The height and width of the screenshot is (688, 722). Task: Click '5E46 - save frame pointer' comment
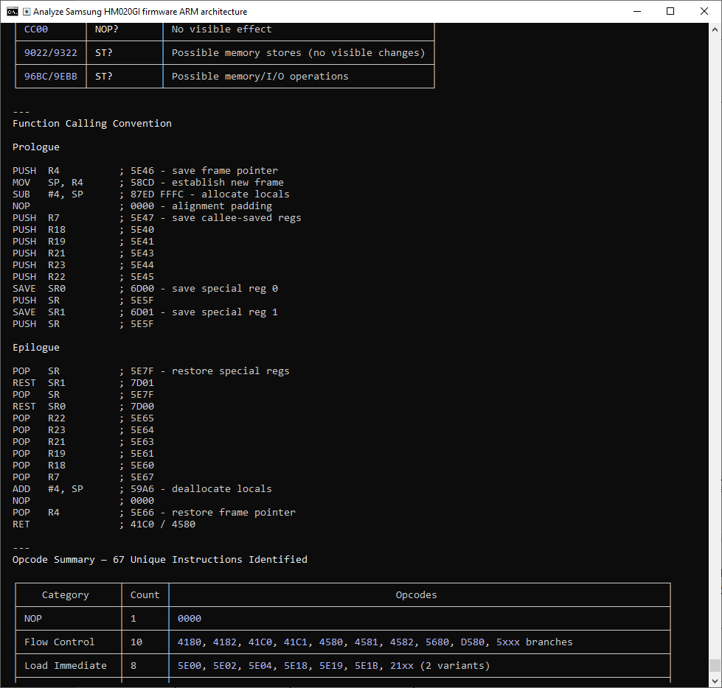pos(204,170)
